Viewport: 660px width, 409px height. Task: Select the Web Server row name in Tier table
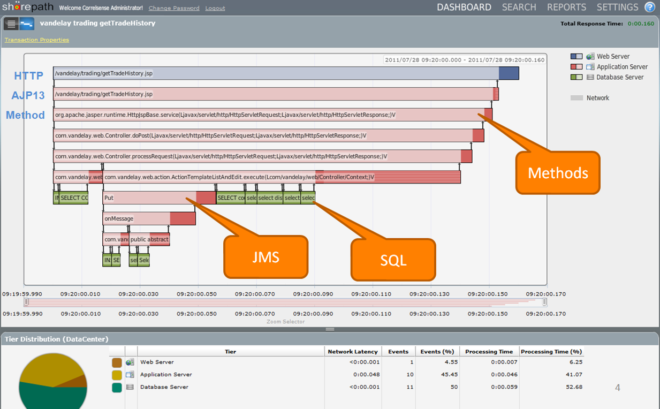(157, 362)
